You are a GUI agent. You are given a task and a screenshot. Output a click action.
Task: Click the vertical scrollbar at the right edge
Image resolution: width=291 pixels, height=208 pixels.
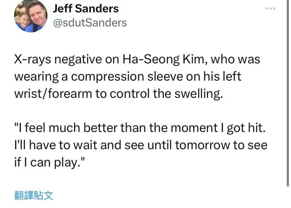287,93
